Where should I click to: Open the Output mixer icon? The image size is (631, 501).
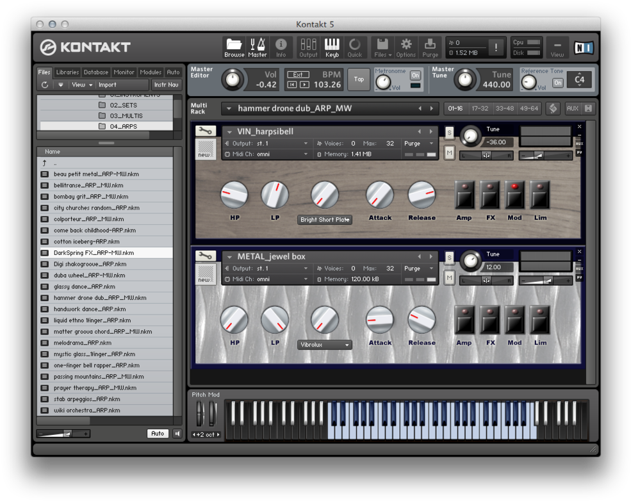308,47
